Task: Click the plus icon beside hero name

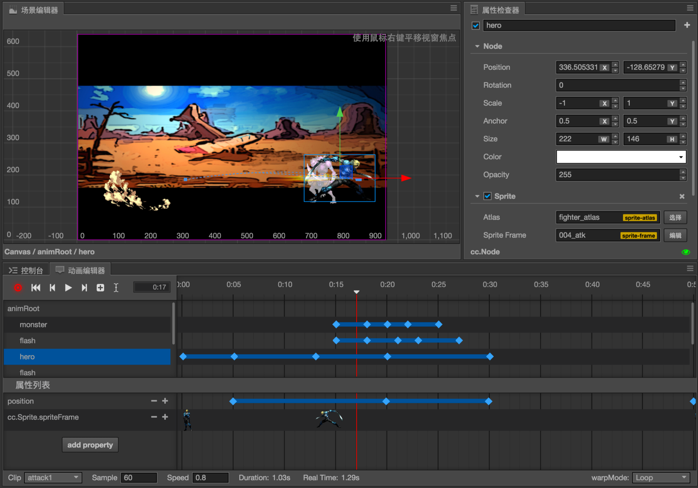Action: click(687, 25)
